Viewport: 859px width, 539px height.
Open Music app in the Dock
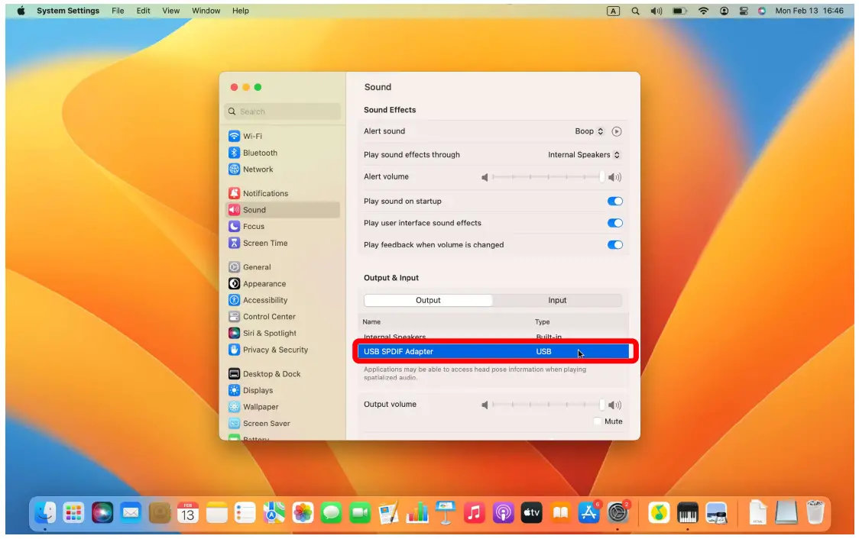[475, 513]
